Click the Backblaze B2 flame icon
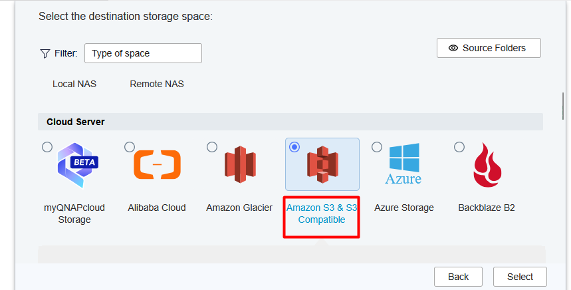571x290 pixels. coord(487,165)
